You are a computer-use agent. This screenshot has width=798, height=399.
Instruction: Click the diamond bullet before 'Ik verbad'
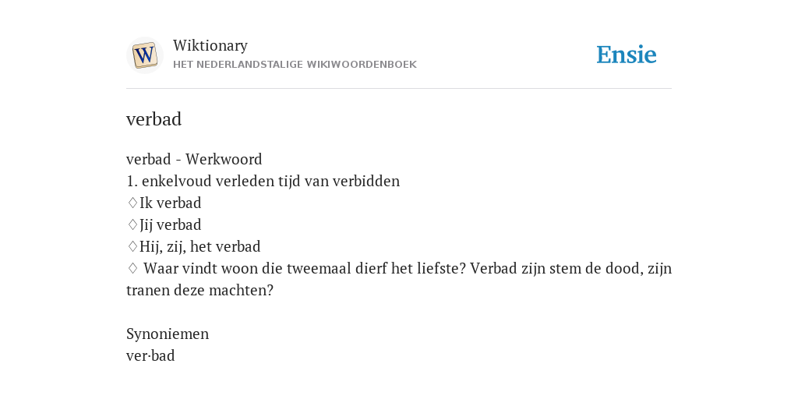(x=132, y=203)
